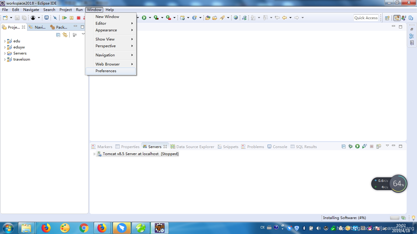This screenshot has height=234, width=417.
Task: Open Preferences from the Window menu
Action: click(x=106, y=71)
